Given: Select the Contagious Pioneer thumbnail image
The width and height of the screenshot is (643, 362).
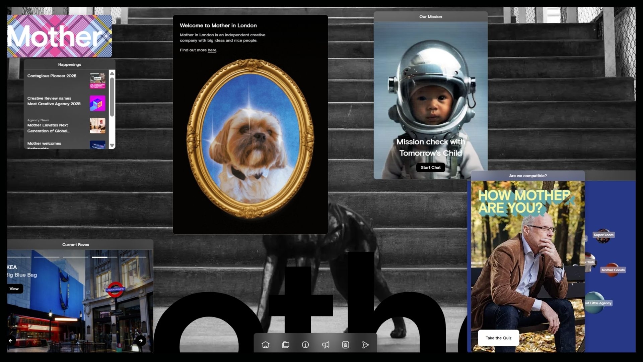Looking at the screenshot, I should click(x=97, y=81).
